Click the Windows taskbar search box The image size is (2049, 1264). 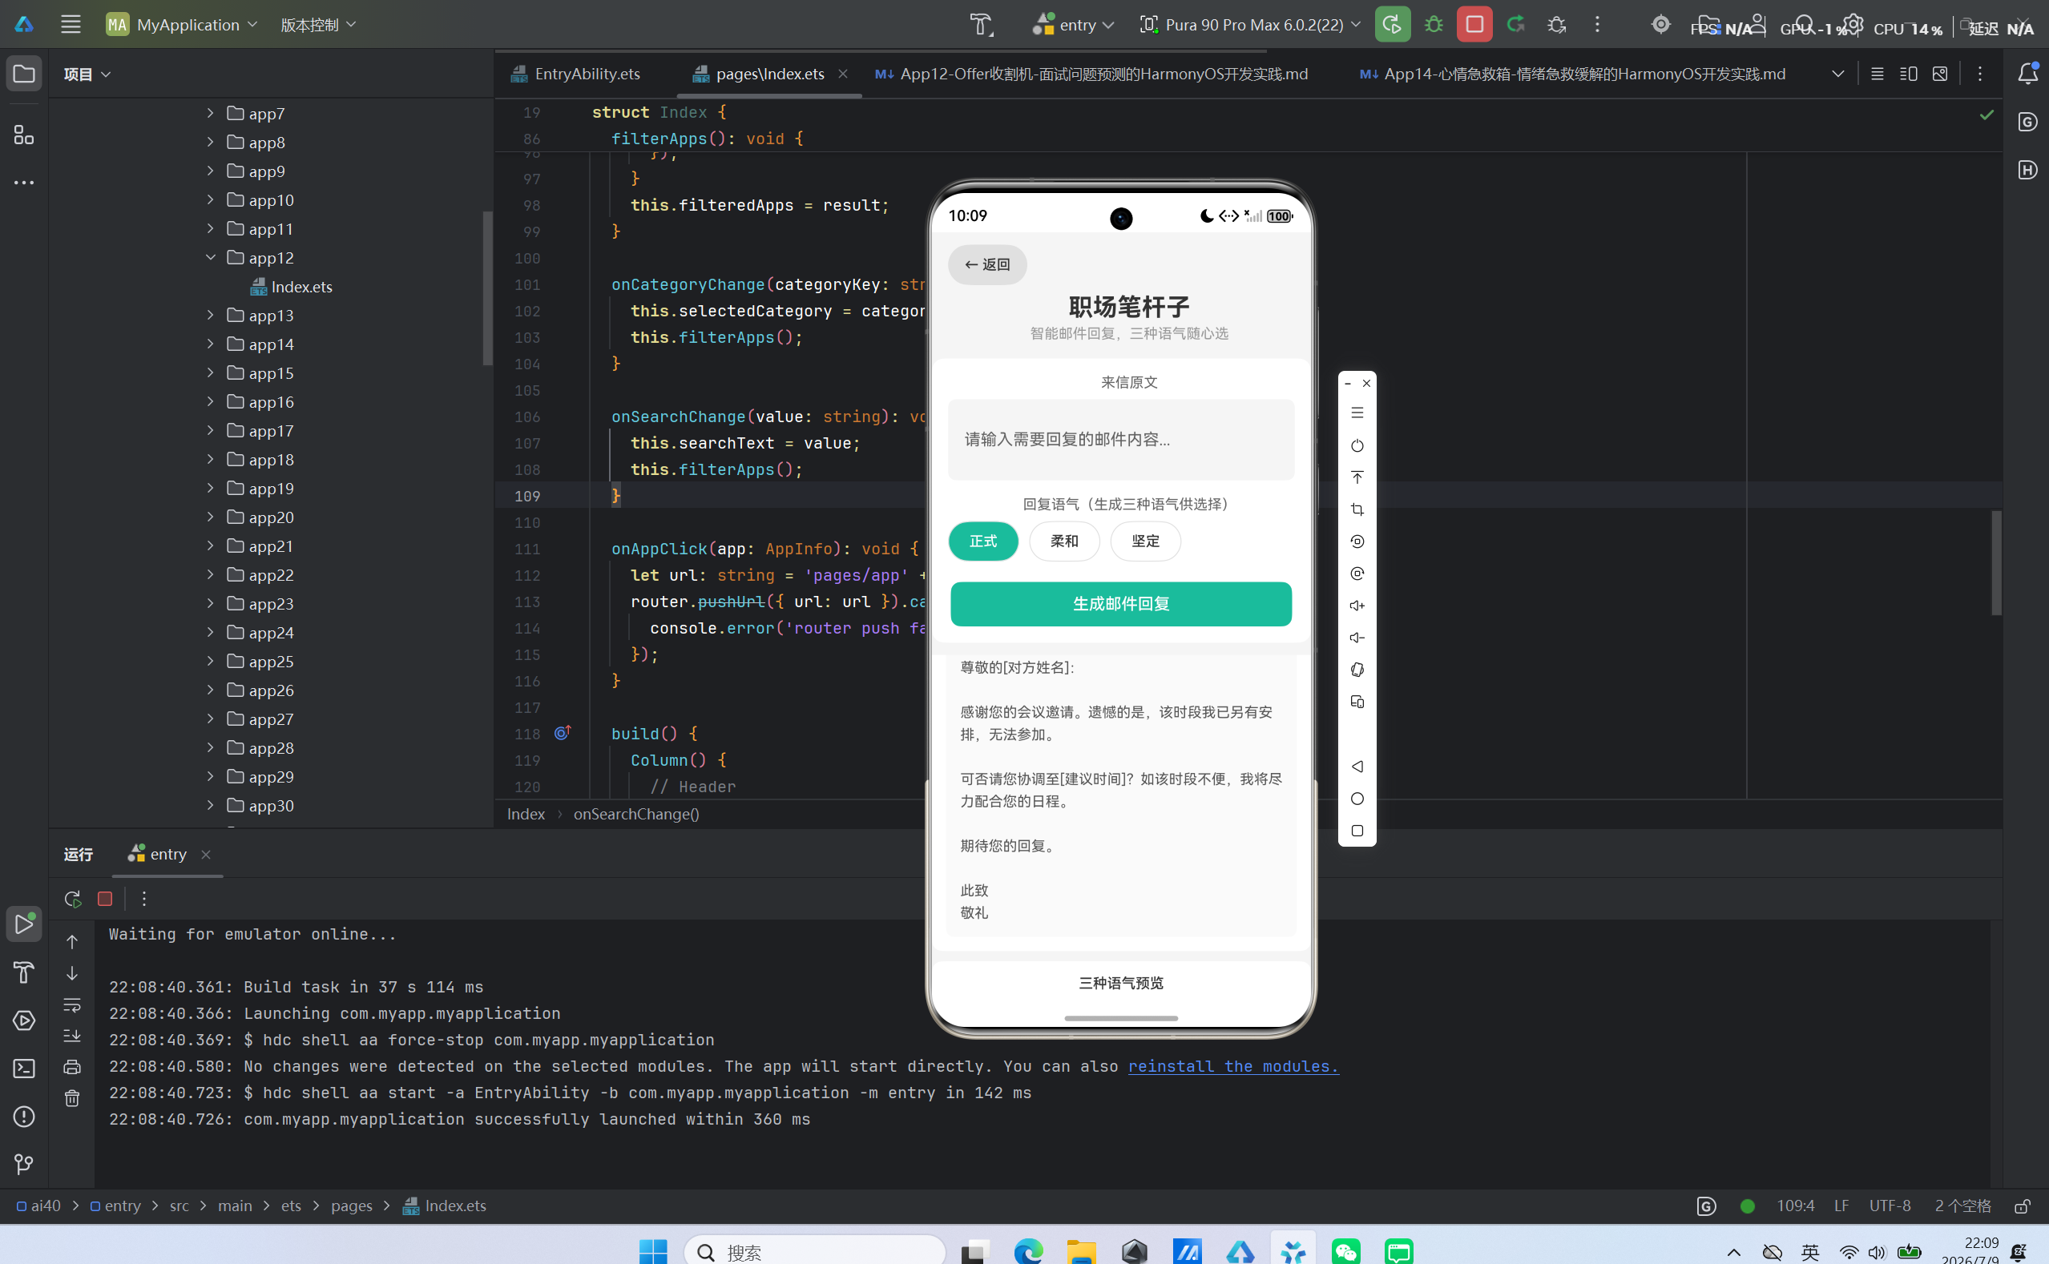coord(815,1250)
